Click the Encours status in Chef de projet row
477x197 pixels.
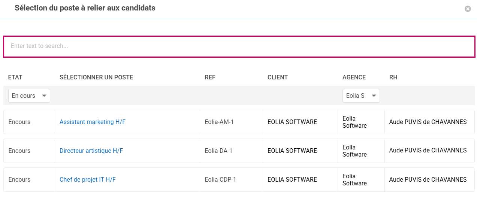point(19,180)
